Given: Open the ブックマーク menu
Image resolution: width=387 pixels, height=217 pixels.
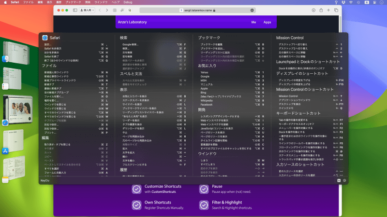Looking at the screenshot, I should coord(74,2).
